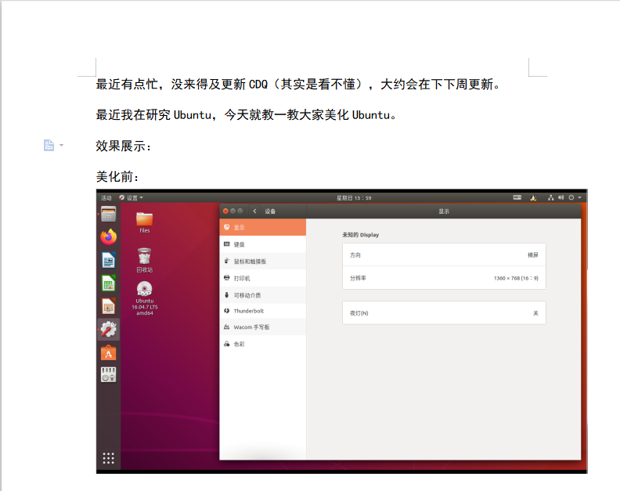Click the 星期日 13:59 clock in the top bar

coord(354,198)
